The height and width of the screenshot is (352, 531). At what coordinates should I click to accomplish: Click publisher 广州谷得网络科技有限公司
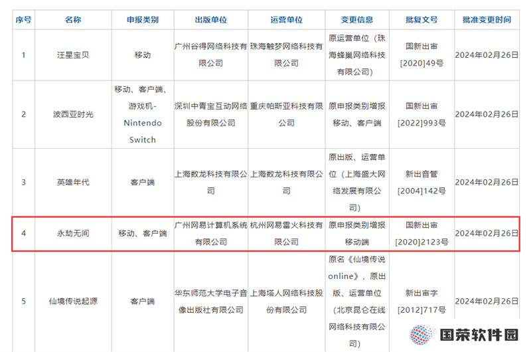[x=210, y=55]
